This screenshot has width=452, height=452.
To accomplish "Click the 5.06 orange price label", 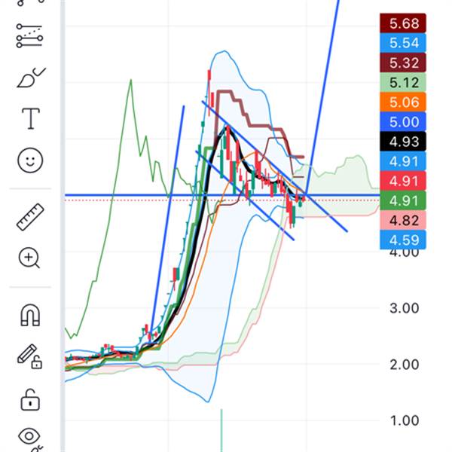I will (403, 102).
